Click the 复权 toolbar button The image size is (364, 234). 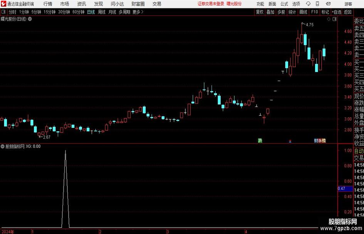(x=260, y=12)
